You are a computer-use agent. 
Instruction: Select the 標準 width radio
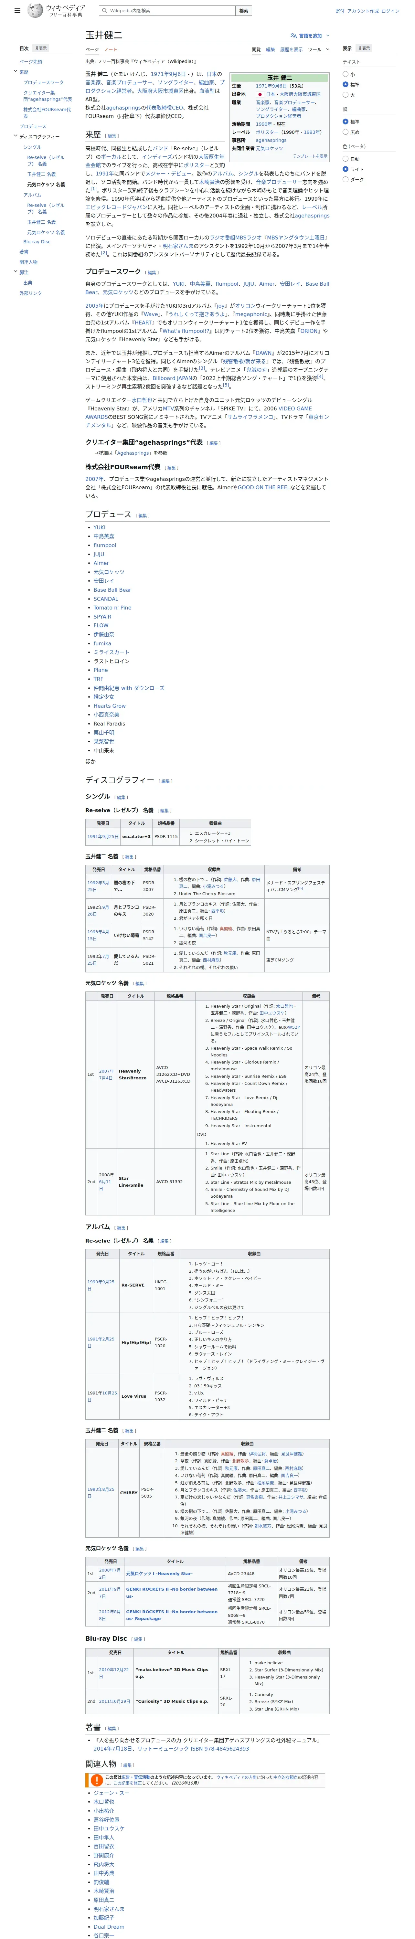coord(346,121)
